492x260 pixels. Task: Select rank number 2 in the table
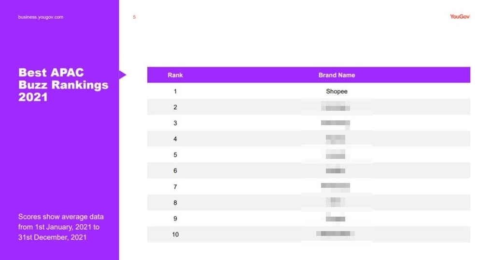pos(175,107)
